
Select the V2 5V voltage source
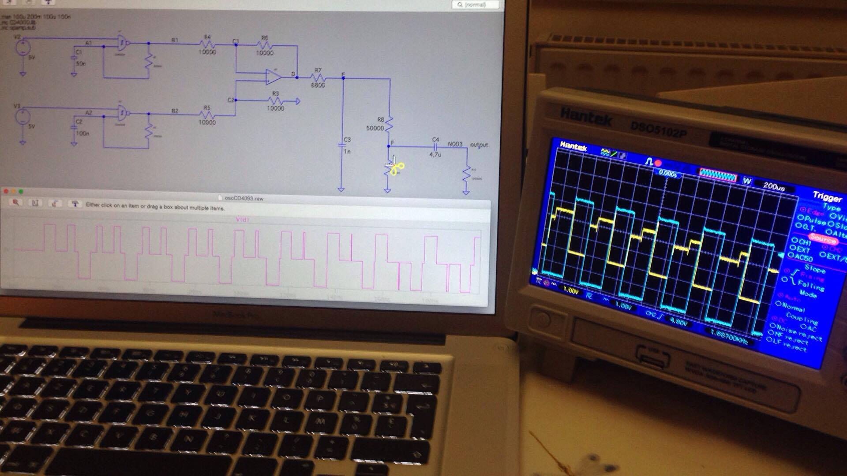pos(22,47)
